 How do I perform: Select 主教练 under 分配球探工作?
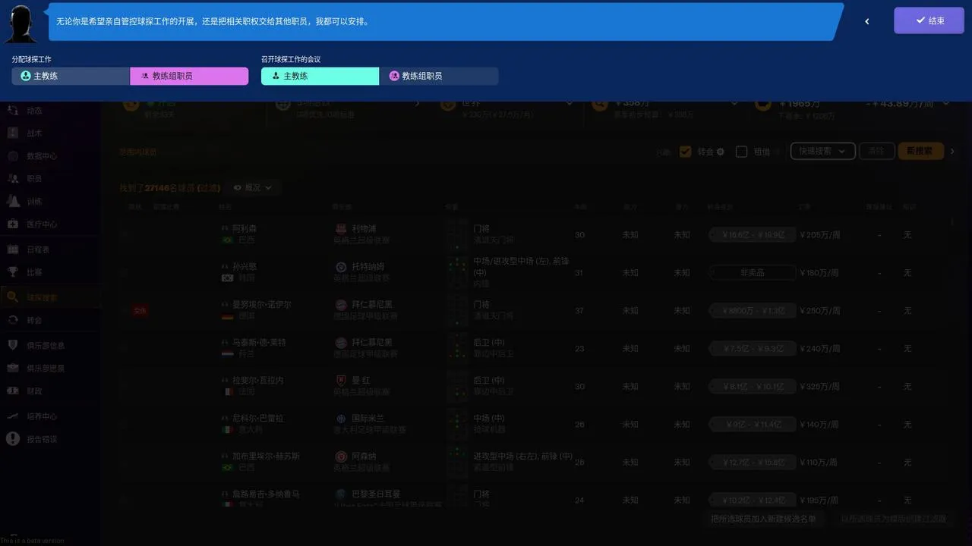tap(71, 76)
